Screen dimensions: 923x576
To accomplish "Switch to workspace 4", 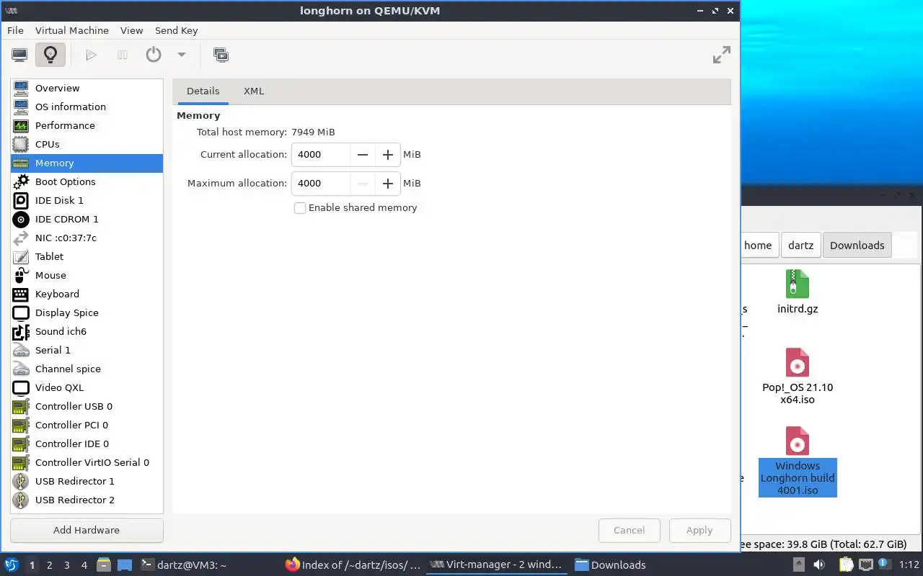I will [x=84, y=565].
